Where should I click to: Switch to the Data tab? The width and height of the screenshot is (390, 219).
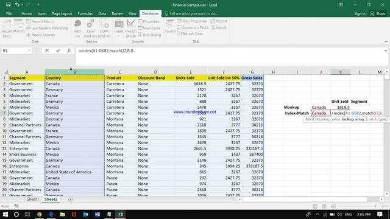click(102, 13)
